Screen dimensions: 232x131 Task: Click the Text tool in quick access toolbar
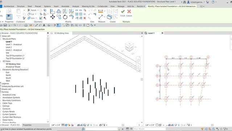[x=44, y=25]
